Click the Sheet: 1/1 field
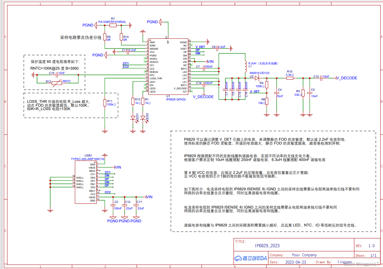Image resolution: width=383 pixels, height=269 pixels. pyautogui.click(x=366, y=255)
